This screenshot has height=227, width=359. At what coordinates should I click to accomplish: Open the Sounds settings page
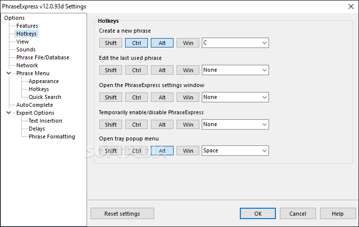pos(26,49)
